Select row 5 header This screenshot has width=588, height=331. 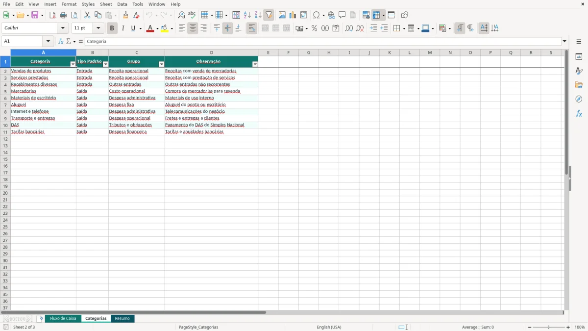click(x=5, y=91)
